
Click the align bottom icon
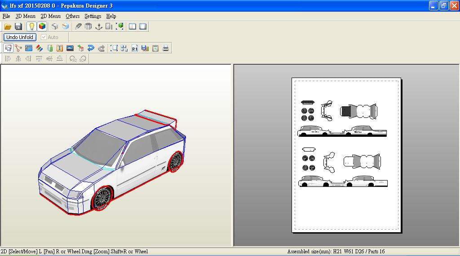click(60, 59)
